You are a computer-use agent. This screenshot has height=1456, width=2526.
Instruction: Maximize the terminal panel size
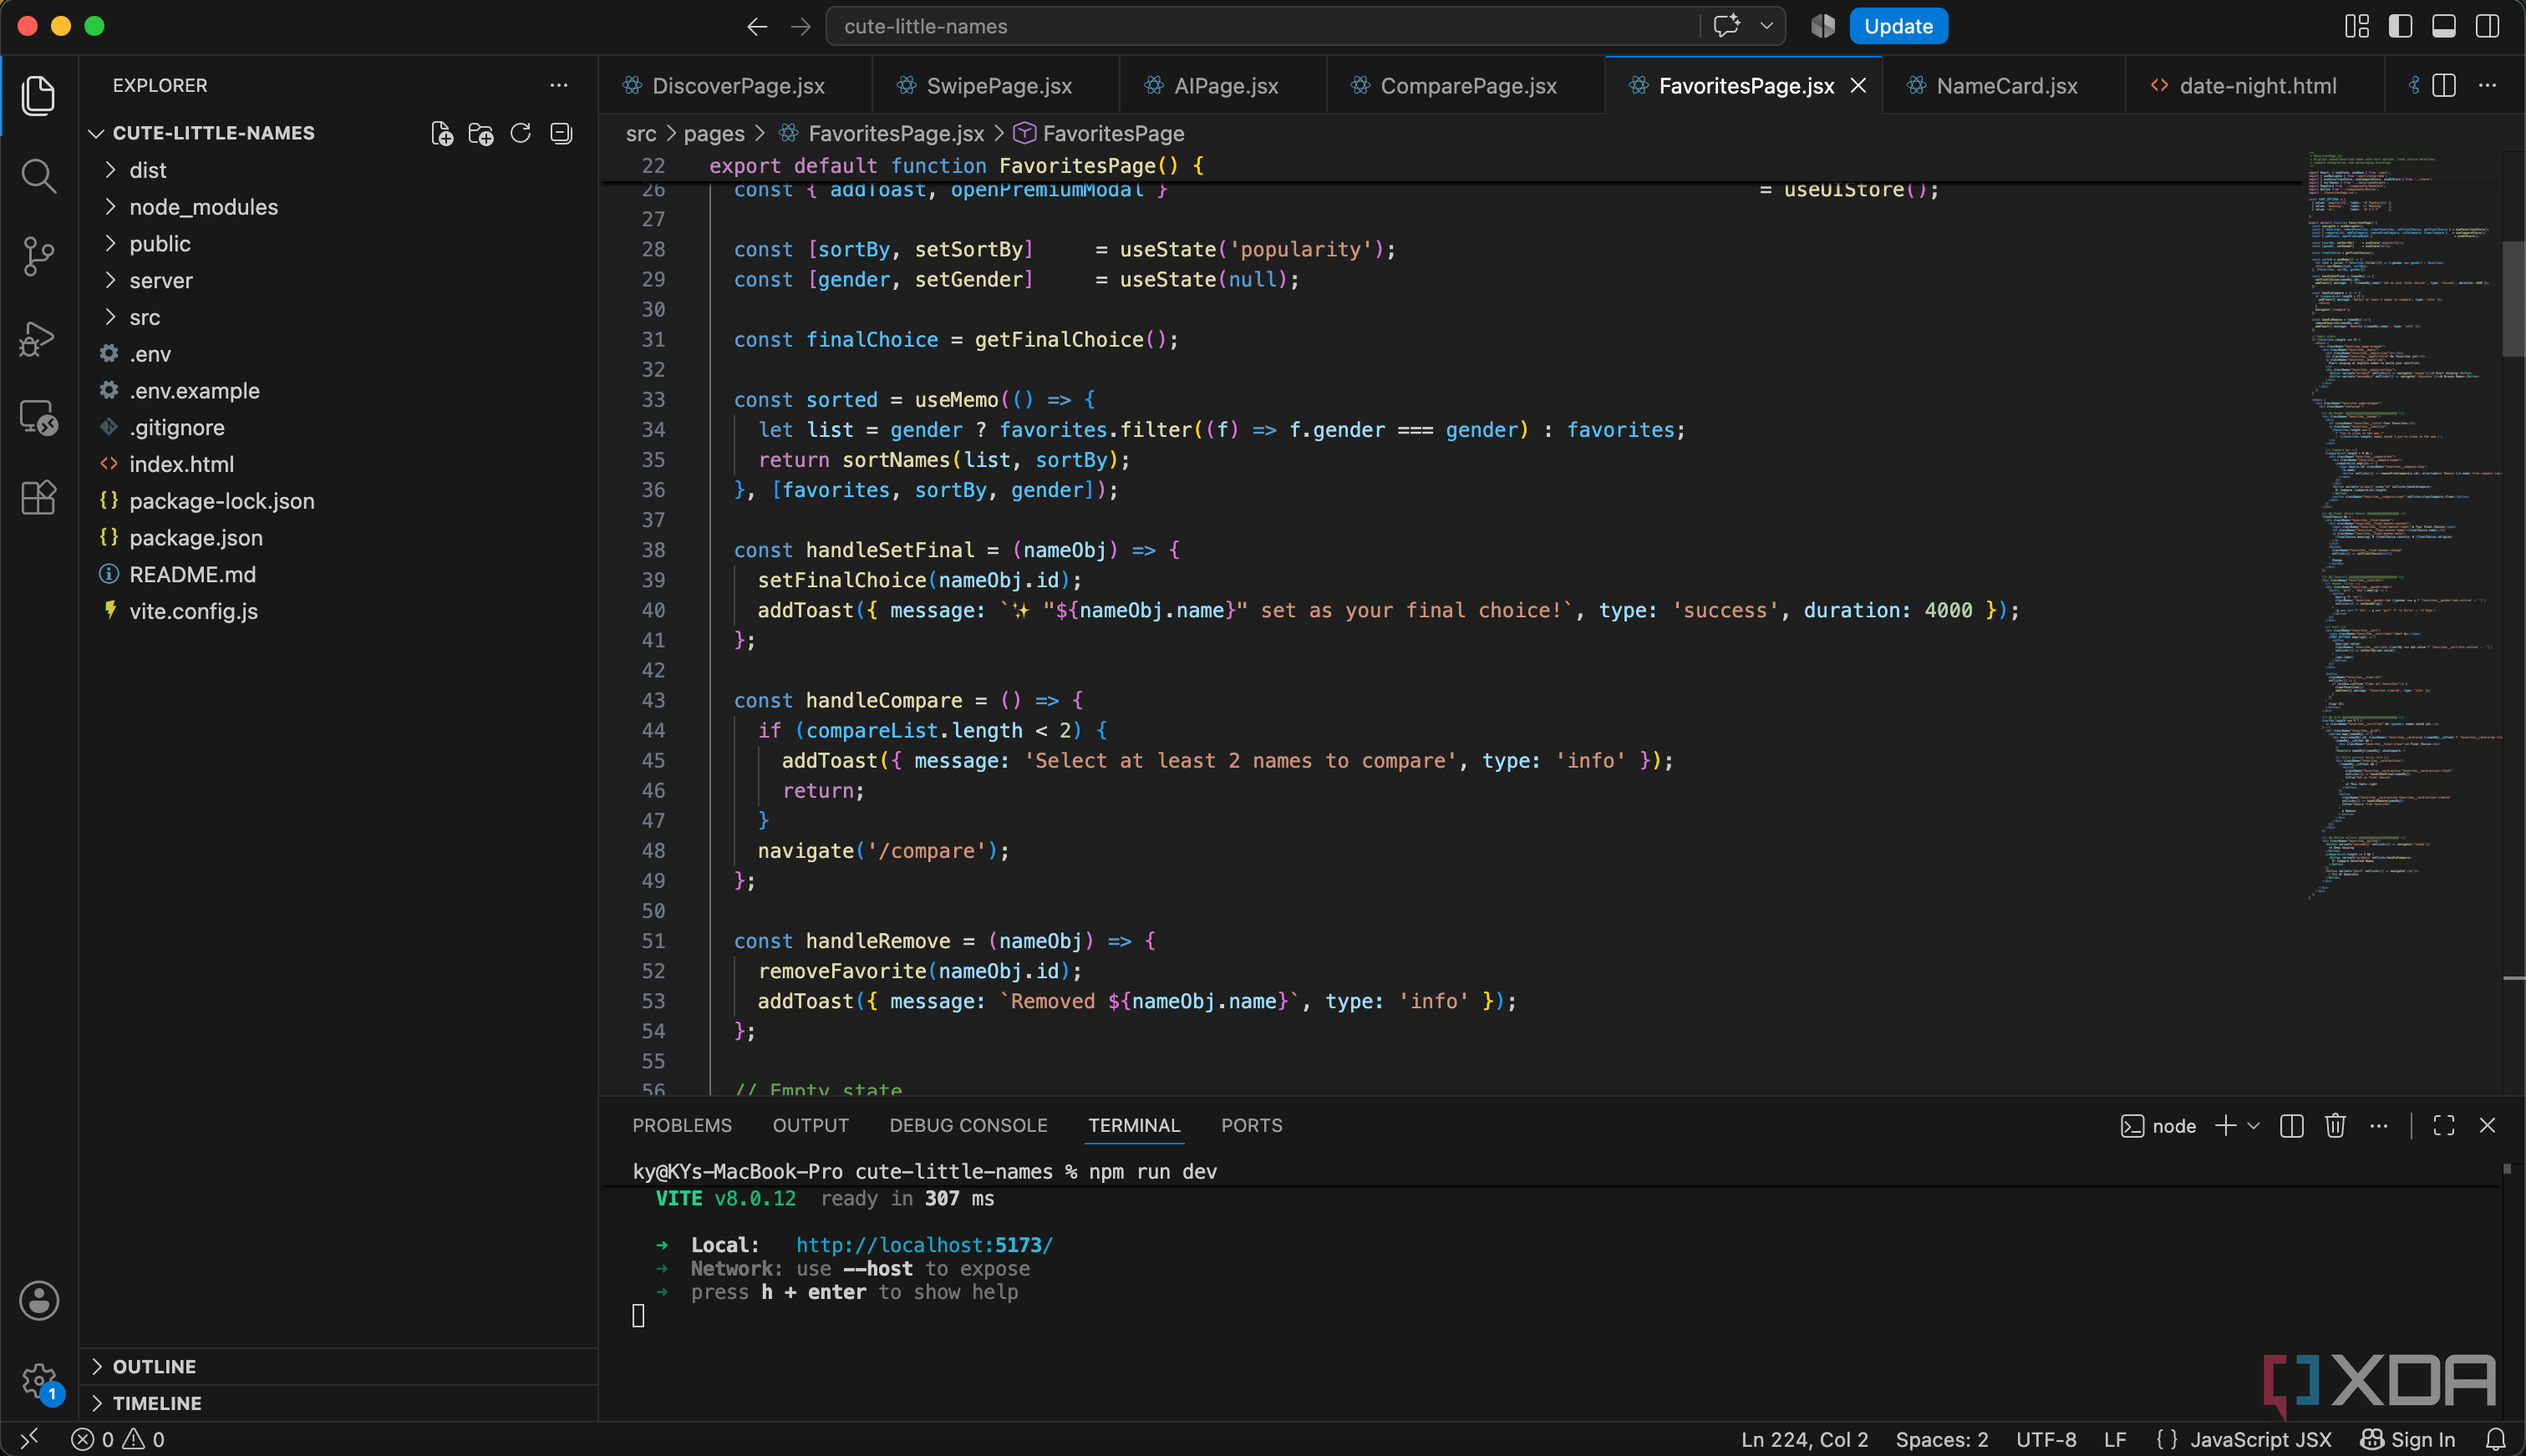[2444, 1126]
